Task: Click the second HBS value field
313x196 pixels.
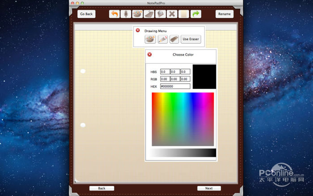Action: point(175,72)
